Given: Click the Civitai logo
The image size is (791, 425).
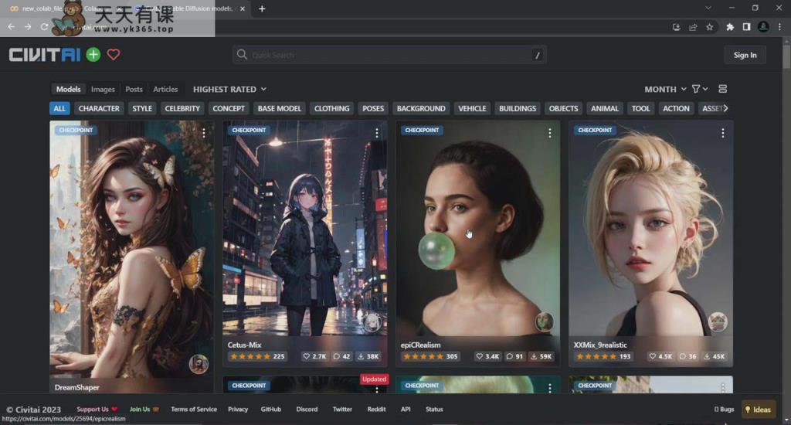Looking at the screenshot, I should pos(44,55).
